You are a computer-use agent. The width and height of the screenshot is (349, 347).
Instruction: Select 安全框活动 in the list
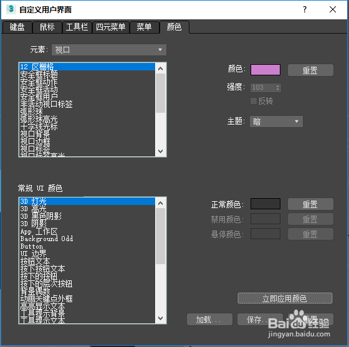point(87,89)
